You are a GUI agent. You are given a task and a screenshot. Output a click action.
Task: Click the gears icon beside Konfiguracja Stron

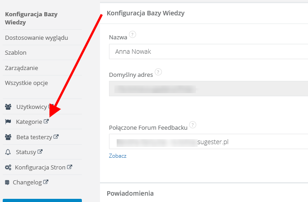(8, 167)
